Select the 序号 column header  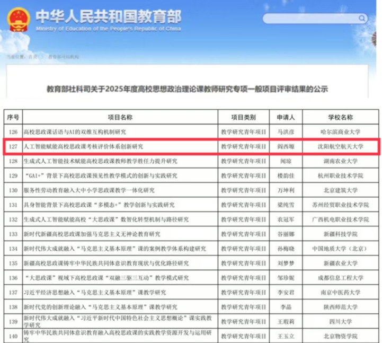coord(13,117)
